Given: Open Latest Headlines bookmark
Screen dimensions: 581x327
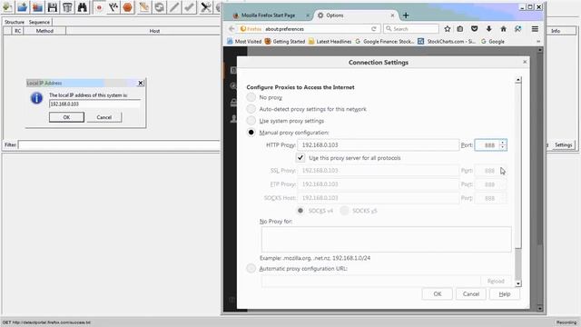Looking at the screenshot, I should point(330,42).
